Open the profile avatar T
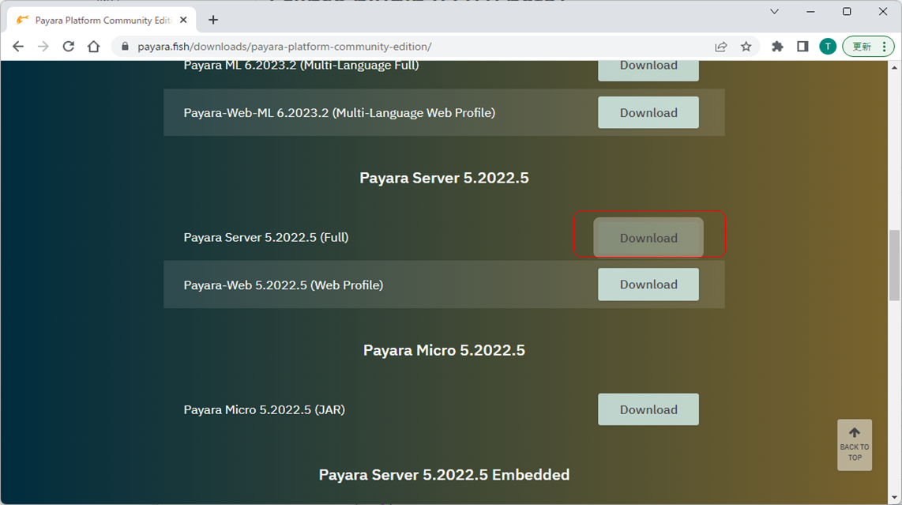Screen dimensions: 902x505 click(828, 47)
